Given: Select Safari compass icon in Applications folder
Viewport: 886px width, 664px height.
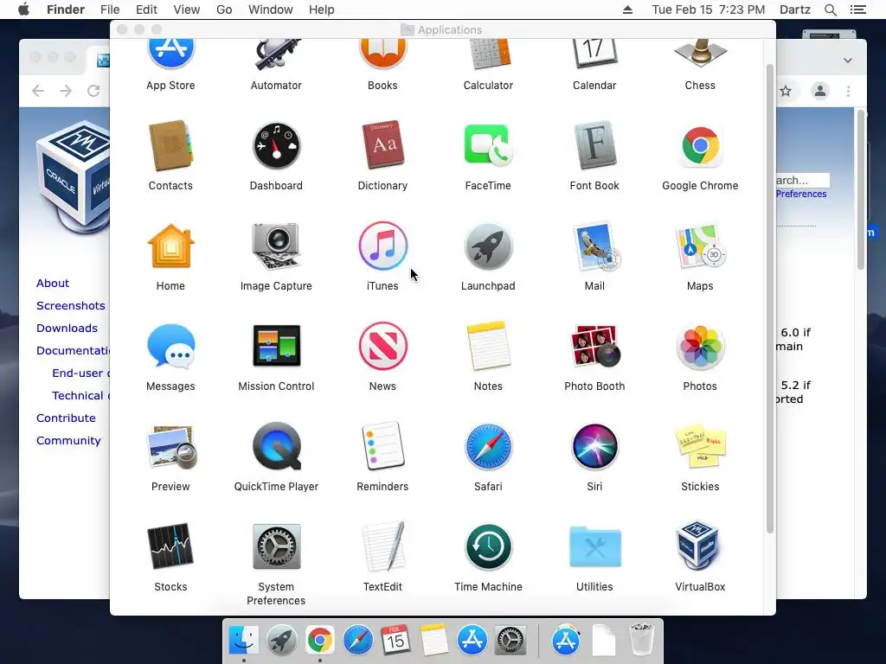Looking at the screenshot, I should (x=488, y=447).
